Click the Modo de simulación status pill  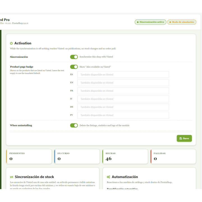tap(182, 22)
